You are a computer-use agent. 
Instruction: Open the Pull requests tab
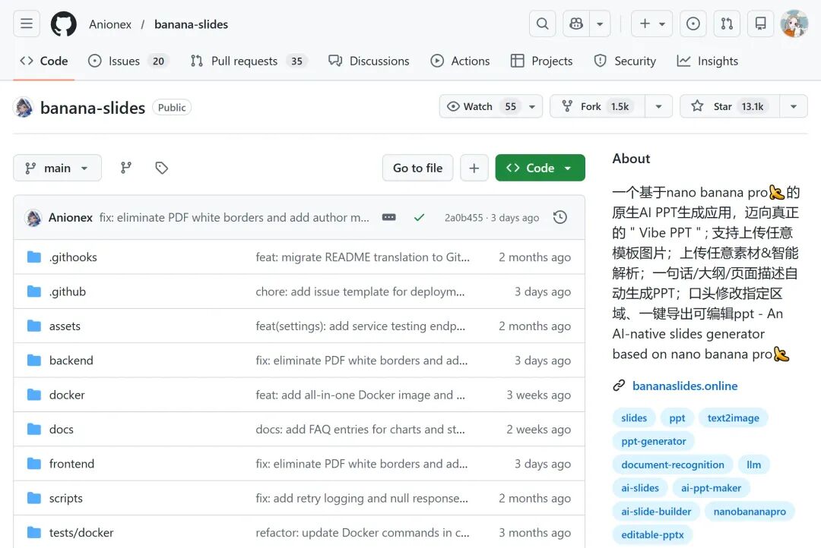[x=249, y=61]
